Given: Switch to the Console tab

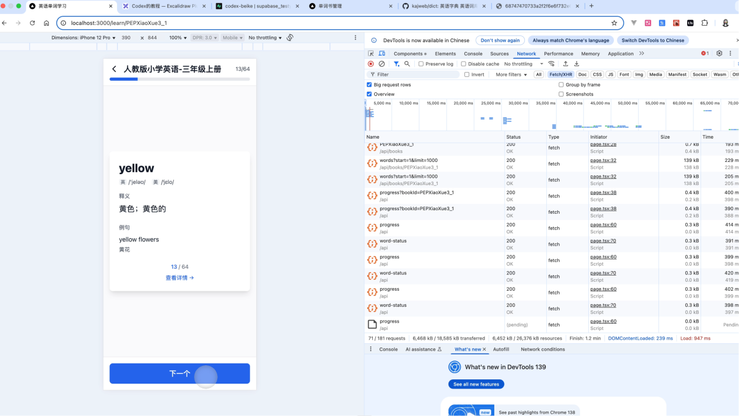Looking at the screenshot, I should coord(473,54).
